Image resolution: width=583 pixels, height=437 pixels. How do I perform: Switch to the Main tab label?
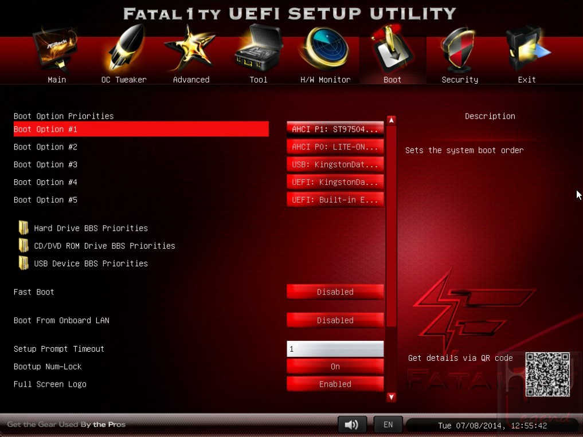[x=57, y=80]
